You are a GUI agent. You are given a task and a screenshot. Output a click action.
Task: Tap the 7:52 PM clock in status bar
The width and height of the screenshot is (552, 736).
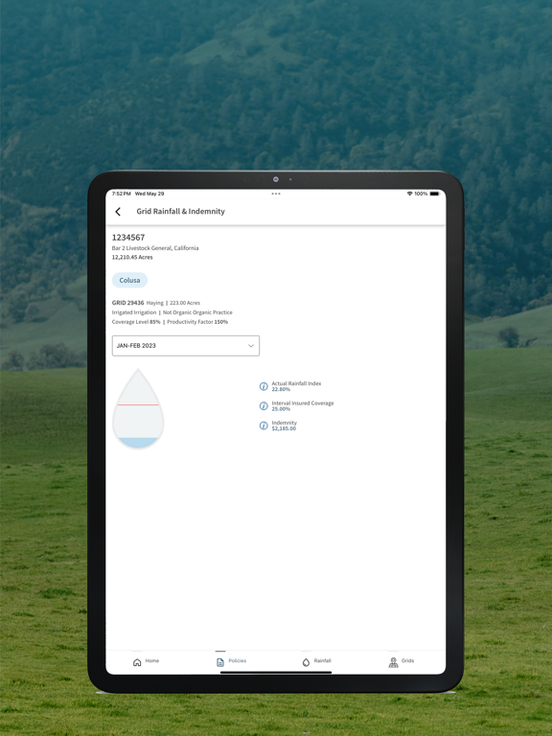(121, 194)
